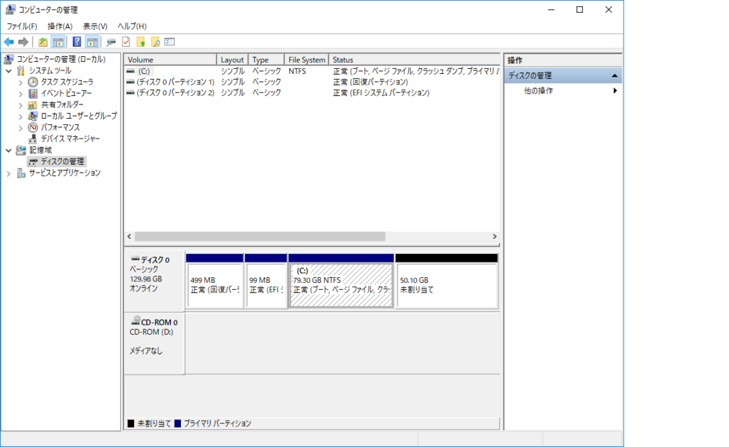Click the volume list scroll-left arrow
Screen dimensions: 729x447
click(x=130, y=236)
